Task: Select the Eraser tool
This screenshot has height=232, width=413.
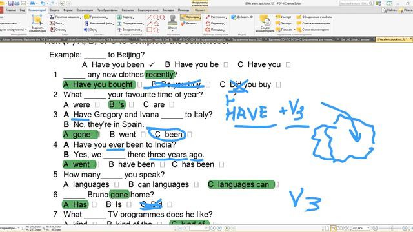Action: pyautogui.click(x=189, y=23)
